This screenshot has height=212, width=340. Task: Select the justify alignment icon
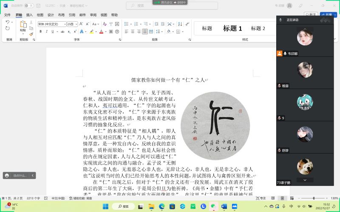pyautogui.click(x=145, y=31)
